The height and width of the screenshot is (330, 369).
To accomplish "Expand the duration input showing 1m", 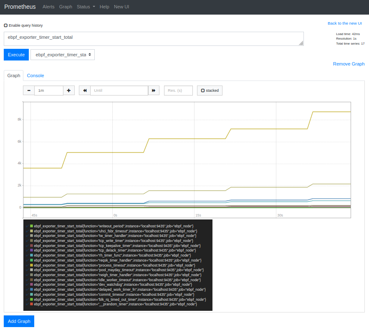I will coord(49,90).
